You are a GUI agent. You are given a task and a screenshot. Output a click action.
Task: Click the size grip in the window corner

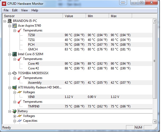click(x=156, y=128)
